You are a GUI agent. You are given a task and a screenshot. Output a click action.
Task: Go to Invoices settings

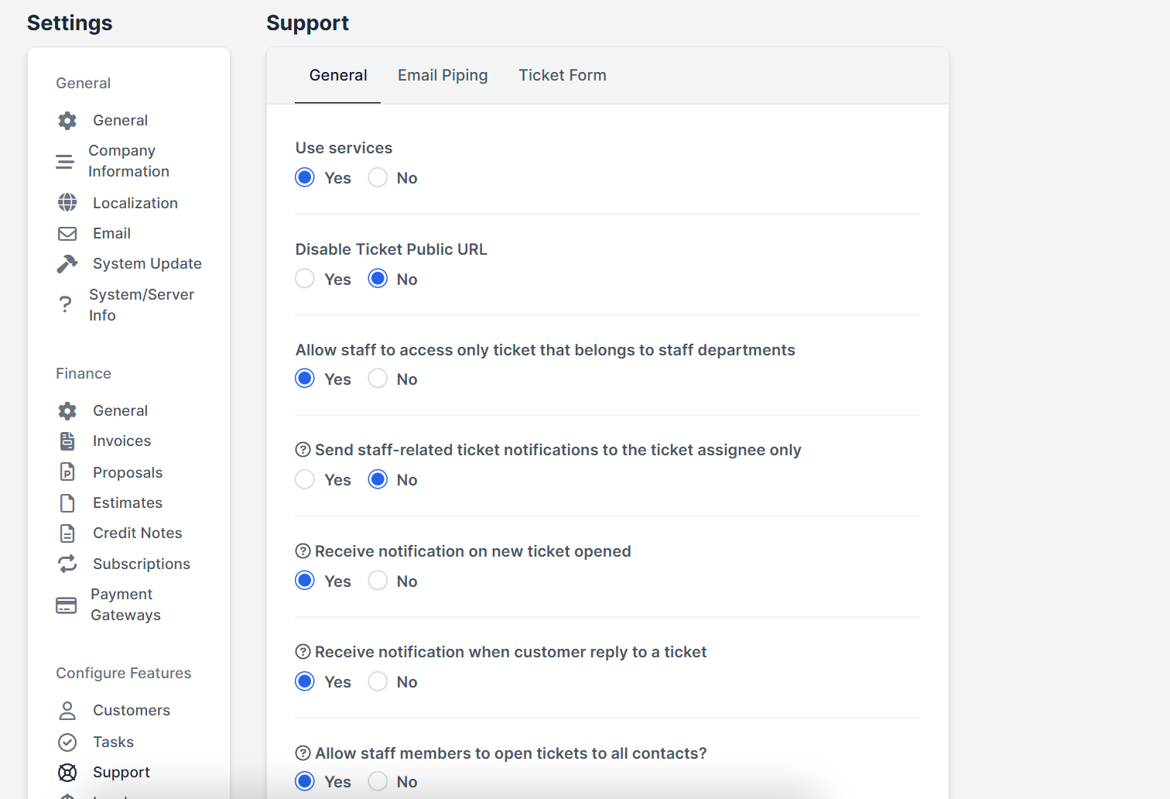click(121, 441)
